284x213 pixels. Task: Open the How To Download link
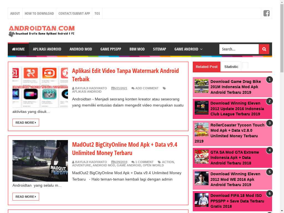tap(39, 13)
